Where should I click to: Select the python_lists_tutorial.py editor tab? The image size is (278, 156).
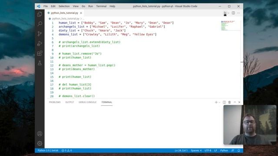pyautogui.click(x=64, y=13)
